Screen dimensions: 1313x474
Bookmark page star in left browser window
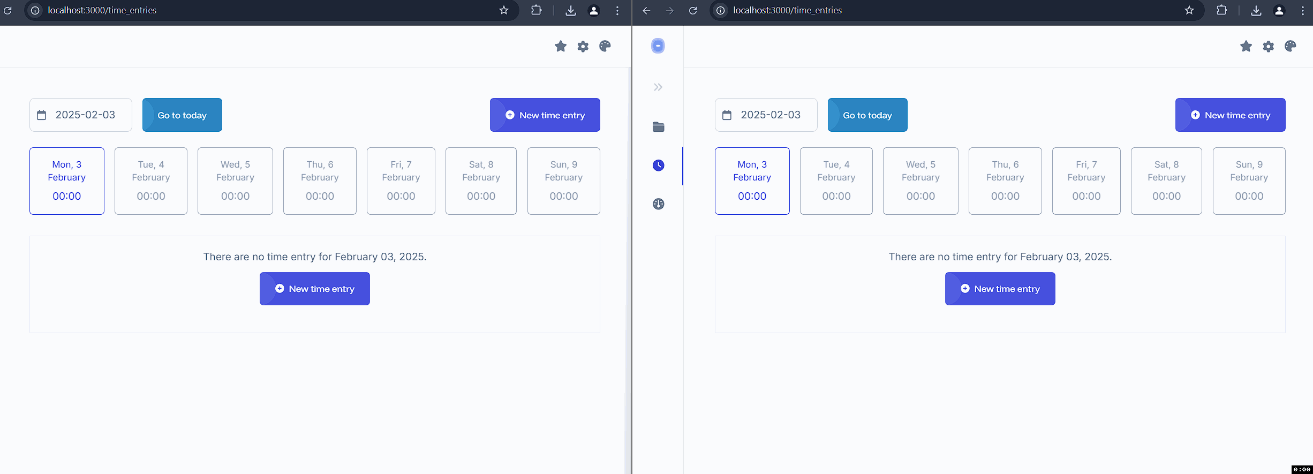pos(504,10)
